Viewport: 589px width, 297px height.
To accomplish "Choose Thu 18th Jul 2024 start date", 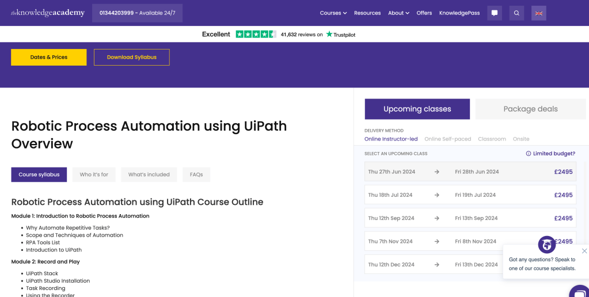I will click(390, 195).
